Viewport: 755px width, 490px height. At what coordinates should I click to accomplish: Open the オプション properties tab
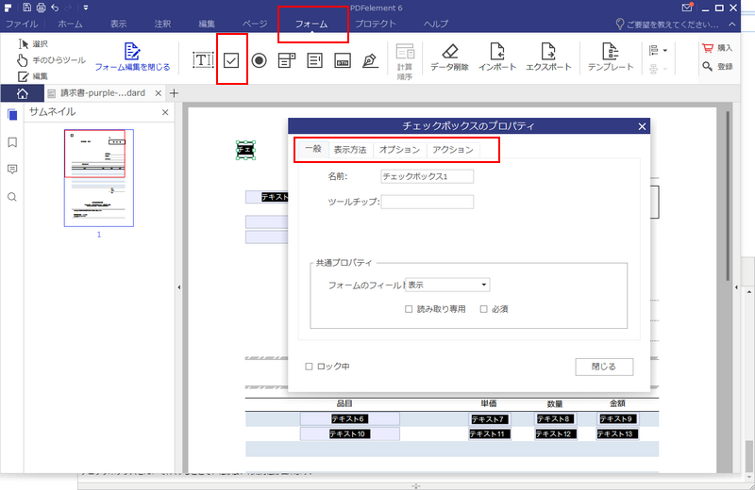pos(399,150)
